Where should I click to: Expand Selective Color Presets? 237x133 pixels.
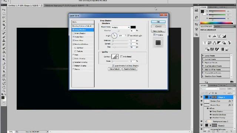[x=203, y=76]
